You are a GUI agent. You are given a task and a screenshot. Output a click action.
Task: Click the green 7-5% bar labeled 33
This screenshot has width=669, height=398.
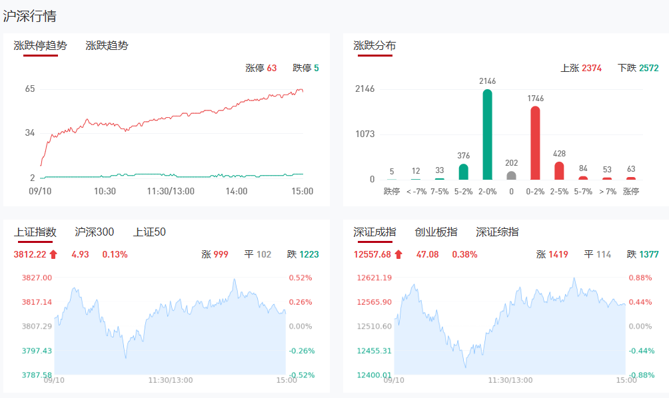440,179
